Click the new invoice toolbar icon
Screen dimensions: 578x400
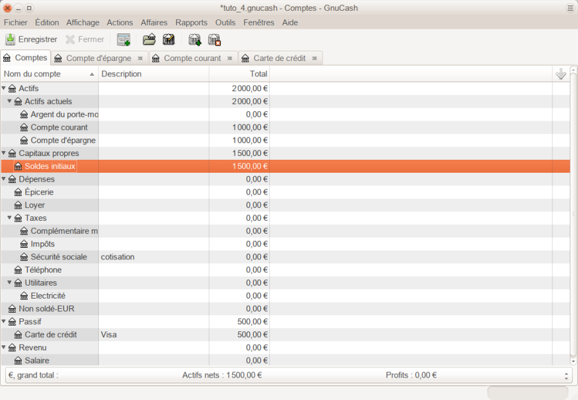click(x=123, y=40)
